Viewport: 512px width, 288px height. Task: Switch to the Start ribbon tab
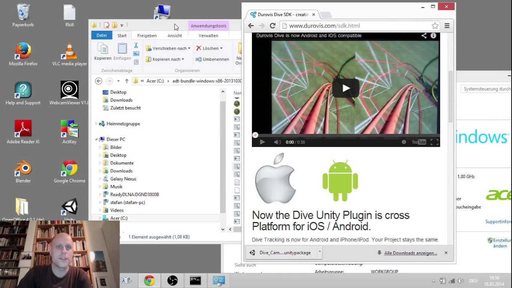122,36
